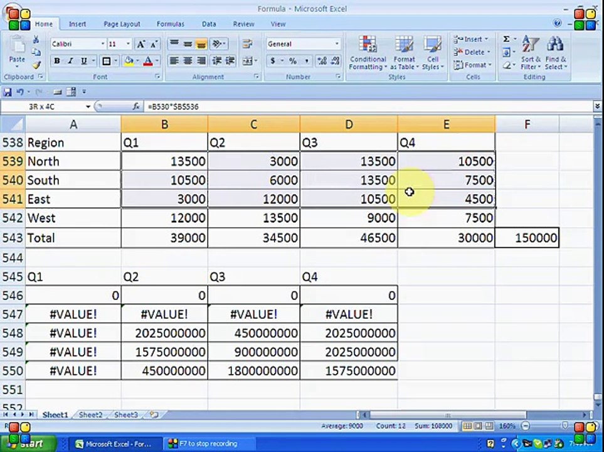Screen dimensions: 604x452
Task: Align text left
Action: click(x=174, y=60)
